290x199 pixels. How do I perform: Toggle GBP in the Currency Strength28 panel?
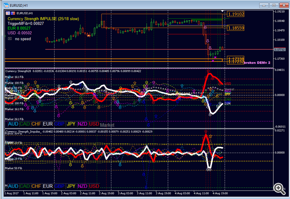click(x=60, y=124)
